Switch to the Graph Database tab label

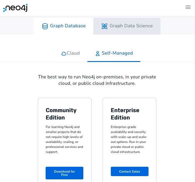[68, 26]
